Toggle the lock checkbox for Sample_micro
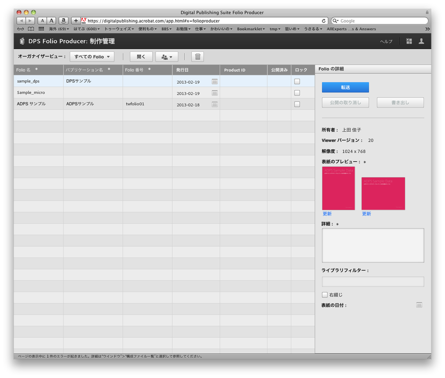The width and height of the screenshot is (445, 378). (x=297, y=93)
